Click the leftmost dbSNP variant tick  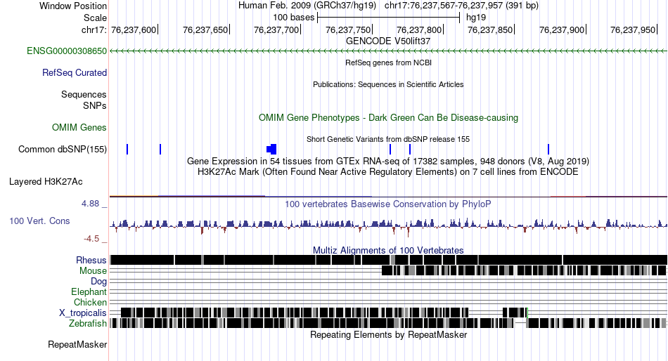point(127,149)
